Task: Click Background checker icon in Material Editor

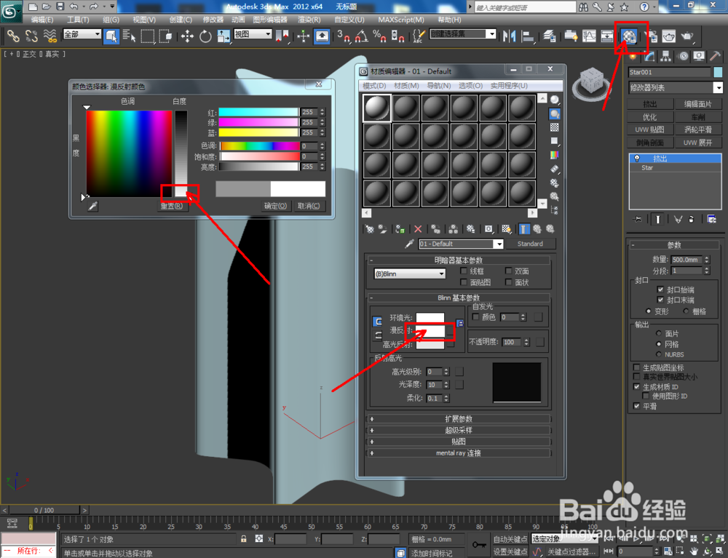Action: [x=554, y=127]
